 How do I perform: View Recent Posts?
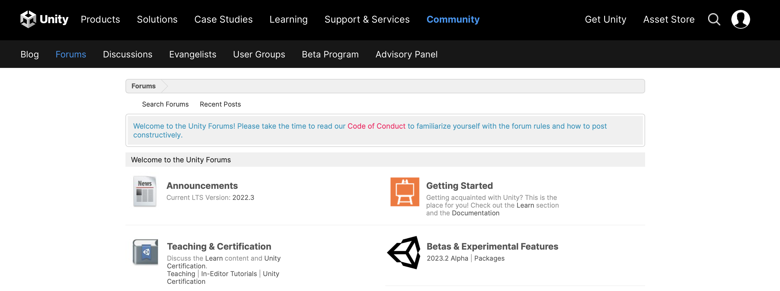(x=220, y=104)
